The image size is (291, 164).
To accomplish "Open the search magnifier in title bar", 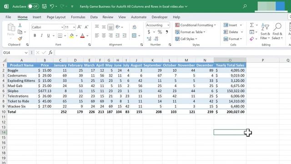I will pyautogui.click(x=245, y=6).
